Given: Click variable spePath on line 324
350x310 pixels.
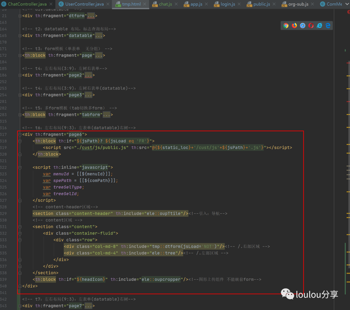Looking at the screenshot, I should (x=62, y=180).
